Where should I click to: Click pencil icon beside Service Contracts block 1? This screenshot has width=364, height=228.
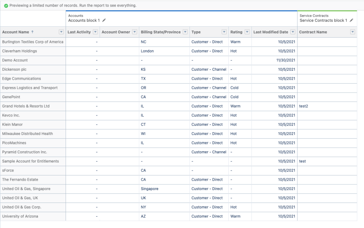pos(351,20)
